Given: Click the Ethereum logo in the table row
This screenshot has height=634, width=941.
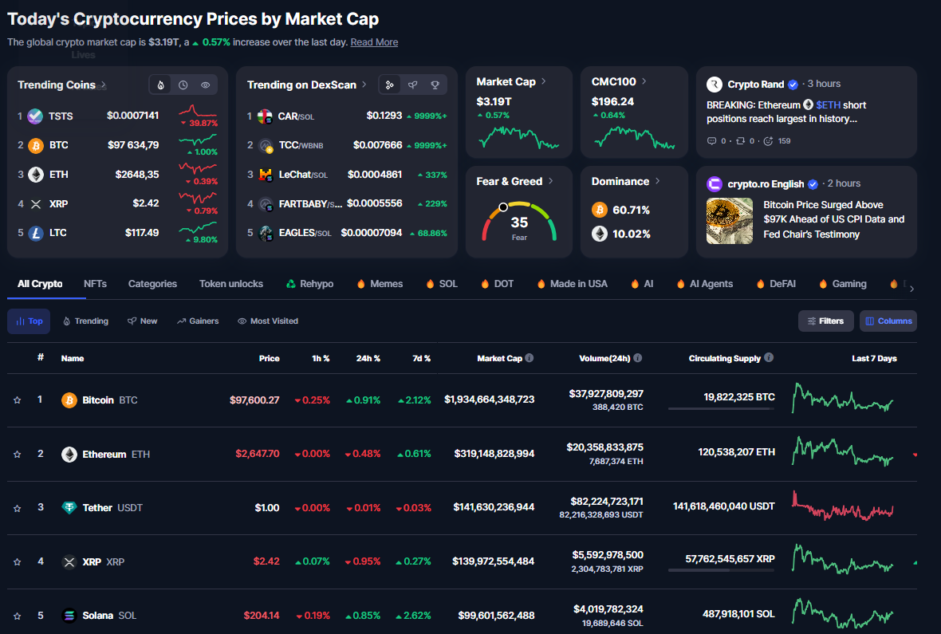Looking at the screenshot, I should click(x=69, y=454).
